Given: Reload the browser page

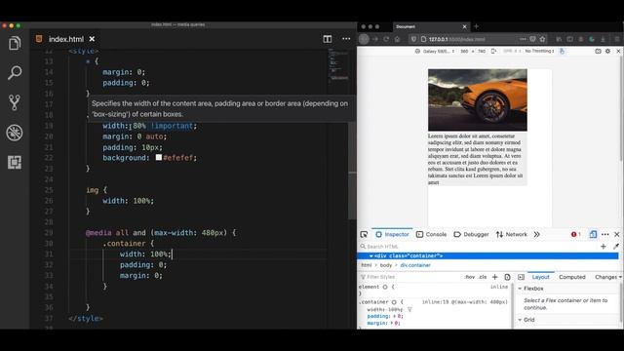Looking at the screenshot, I should click(x=386, y=39).
